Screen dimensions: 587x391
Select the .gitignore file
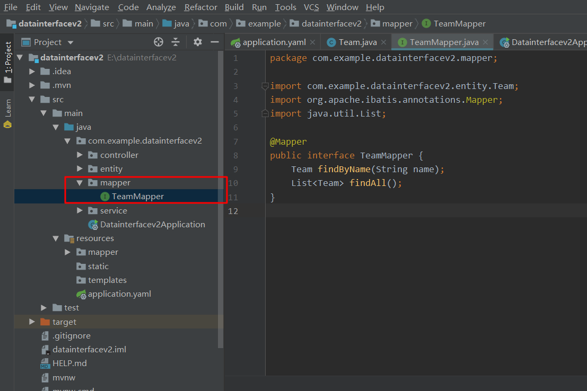pyautogui.click(x=71, y=336)
